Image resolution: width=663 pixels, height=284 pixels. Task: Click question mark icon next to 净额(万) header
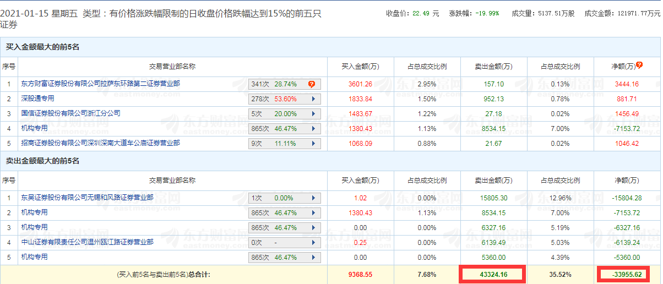(x=639, y=65)
